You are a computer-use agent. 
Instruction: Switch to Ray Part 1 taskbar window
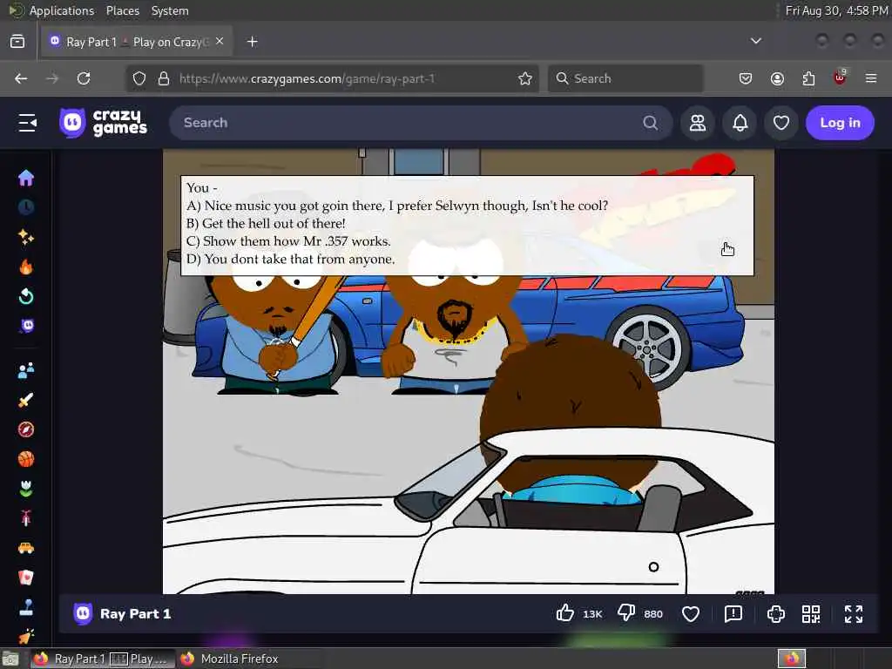tap(101, 659)
